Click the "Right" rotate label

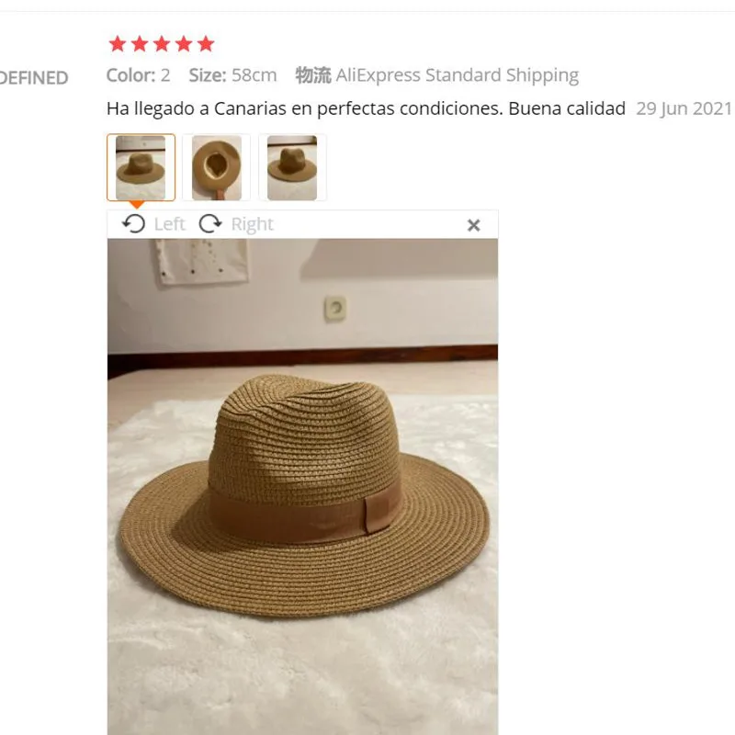coord(252,224)
